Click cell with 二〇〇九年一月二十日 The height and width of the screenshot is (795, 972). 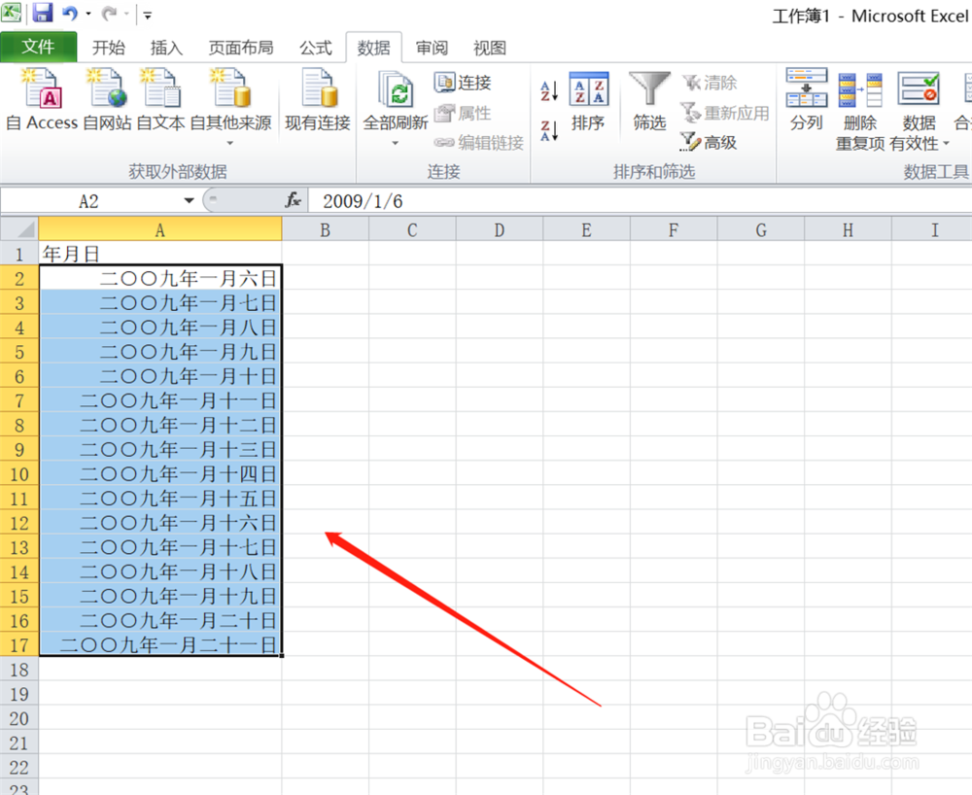pos(160,620)
